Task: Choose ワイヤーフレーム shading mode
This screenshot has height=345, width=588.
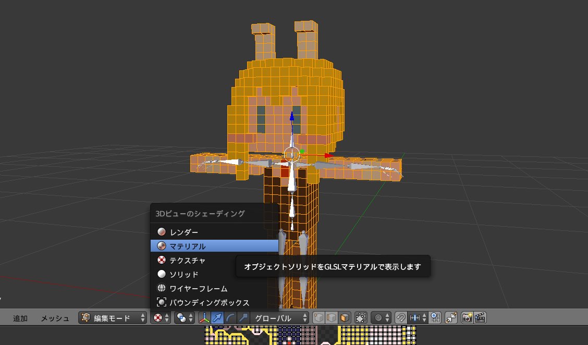Action: coord(214,288)
